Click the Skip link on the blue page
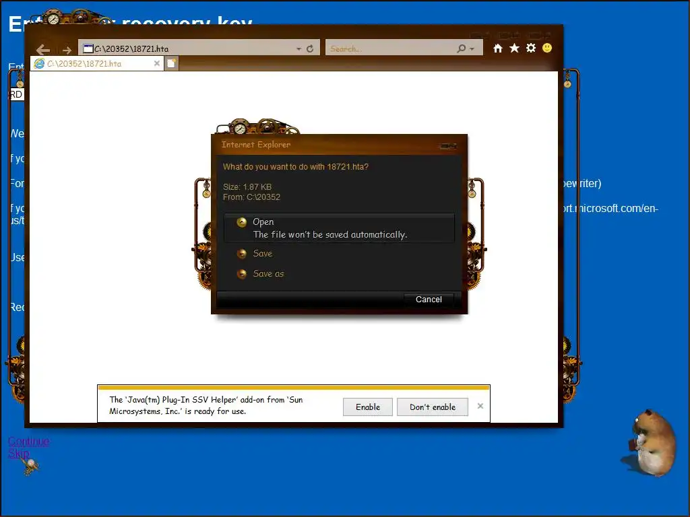 (19, 453)
